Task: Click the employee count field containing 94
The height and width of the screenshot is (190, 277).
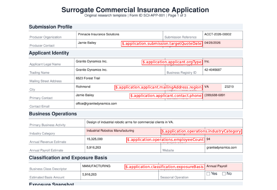Action: tap(224, 140)
